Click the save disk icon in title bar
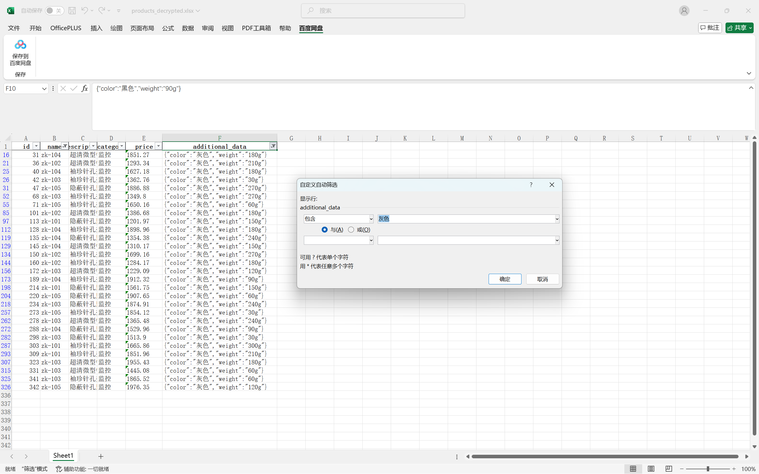759x474 pixels. 72,11
